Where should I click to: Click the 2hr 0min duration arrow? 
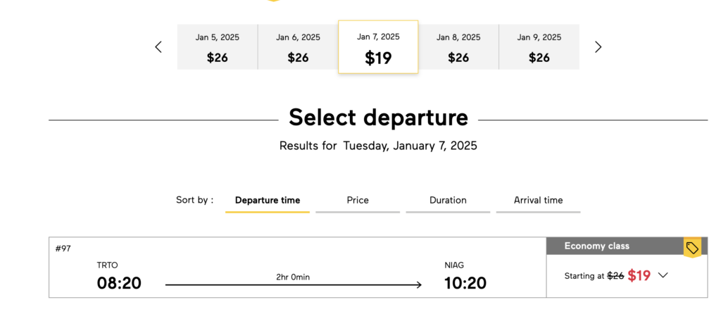pos(294,285)
